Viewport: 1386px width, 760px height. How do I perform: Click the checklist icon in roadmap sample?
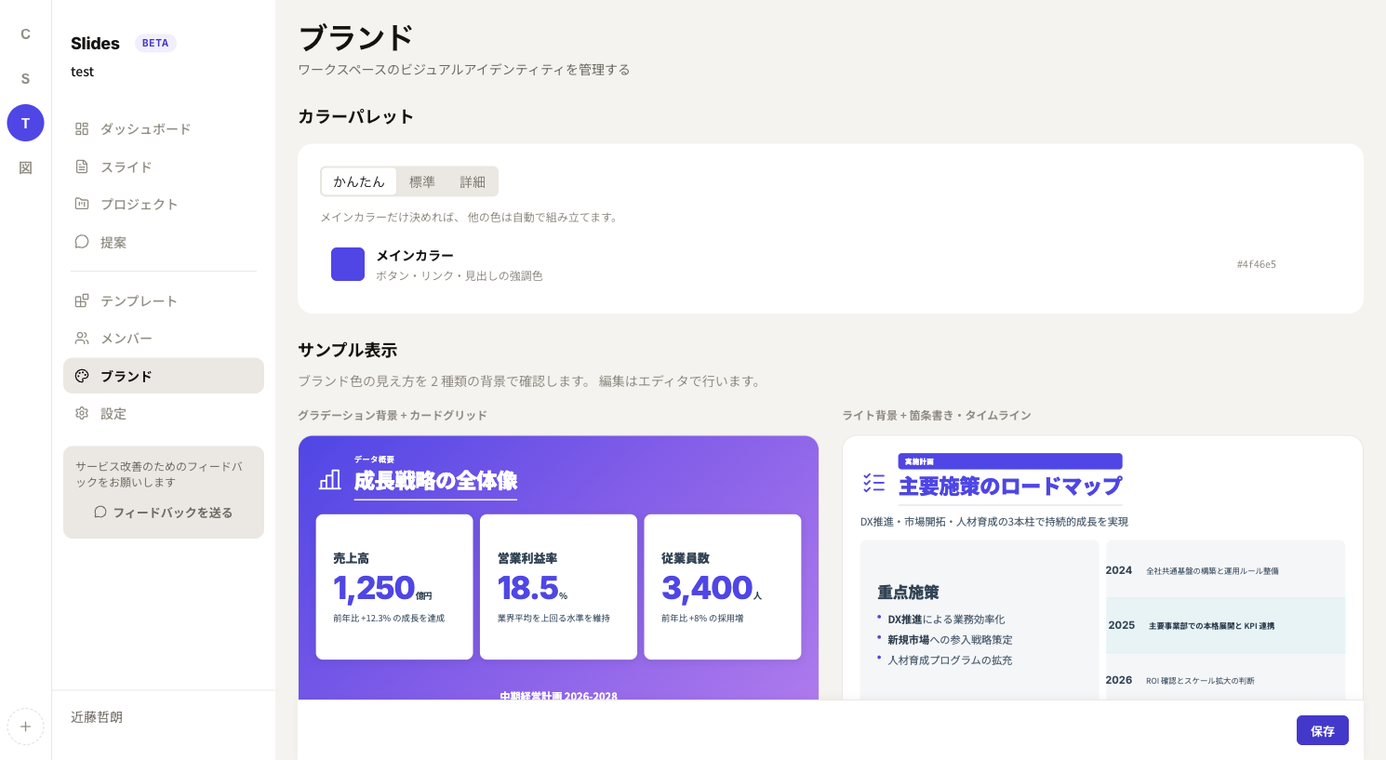tap(873, 482)
